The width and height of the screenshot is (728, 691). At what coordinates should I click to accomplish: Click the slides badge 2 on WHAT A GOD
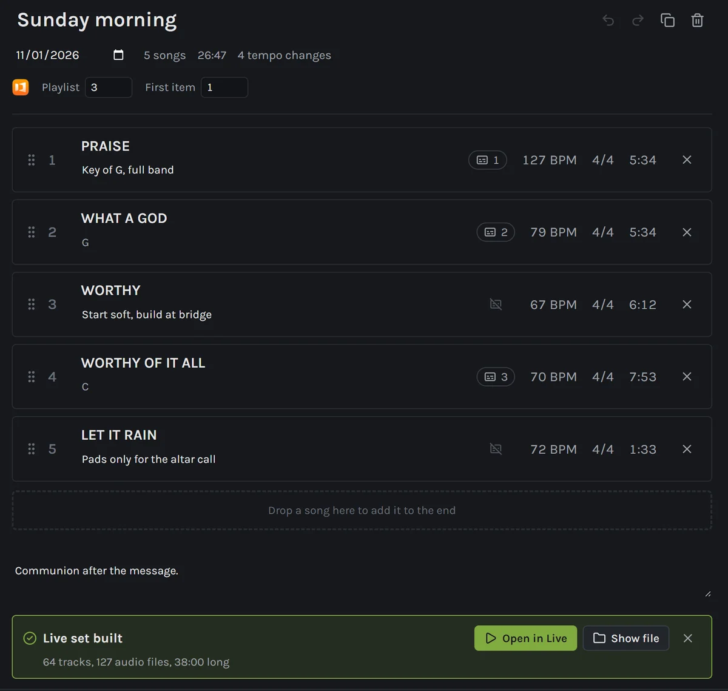[x=496, y=232]
